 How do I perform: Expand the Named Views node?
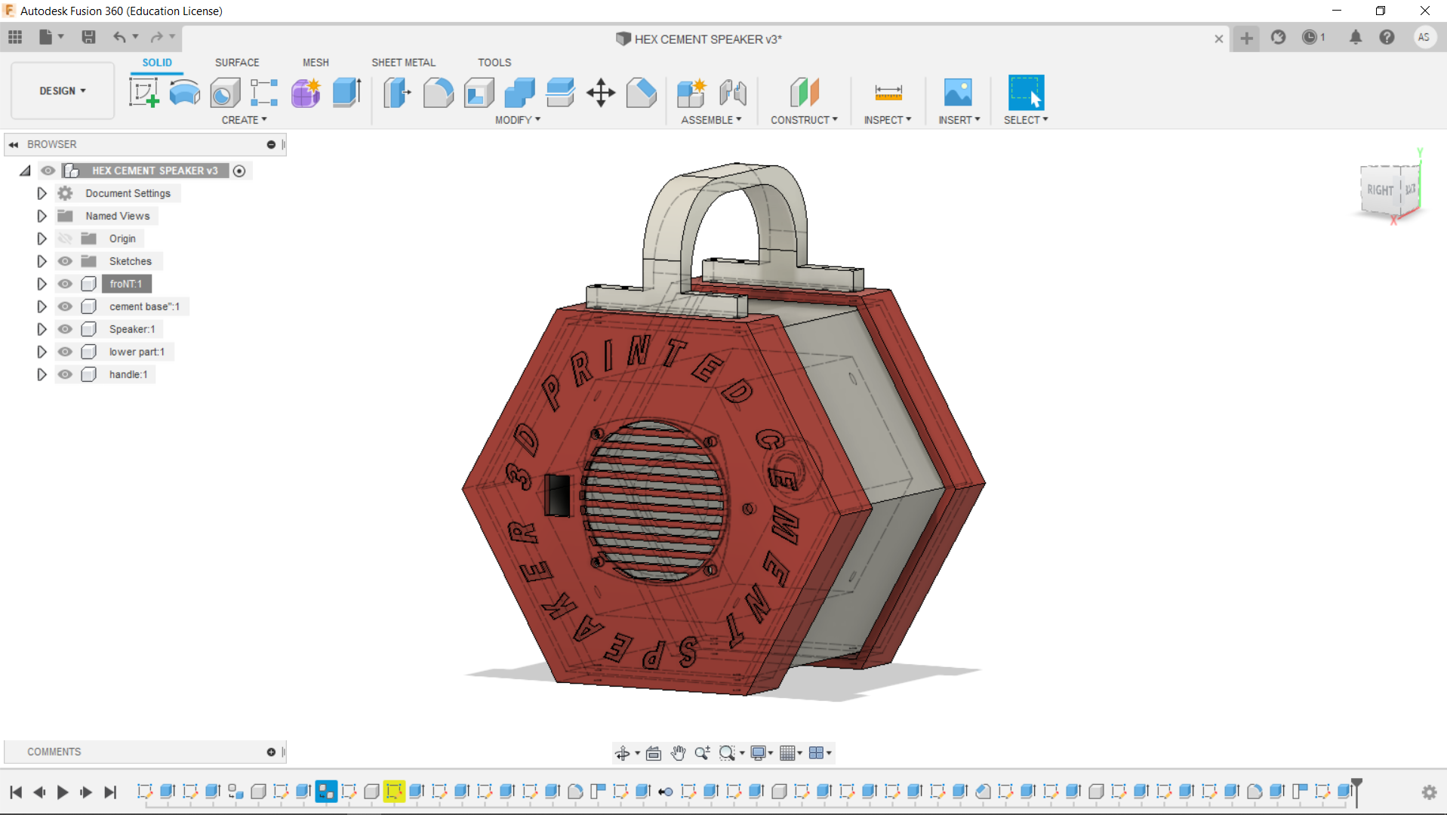click(42, 216)
